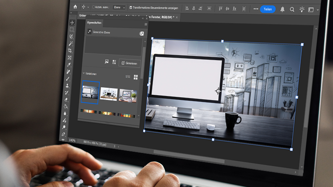Open the lightbulb Discover panel

click(302, 10)
